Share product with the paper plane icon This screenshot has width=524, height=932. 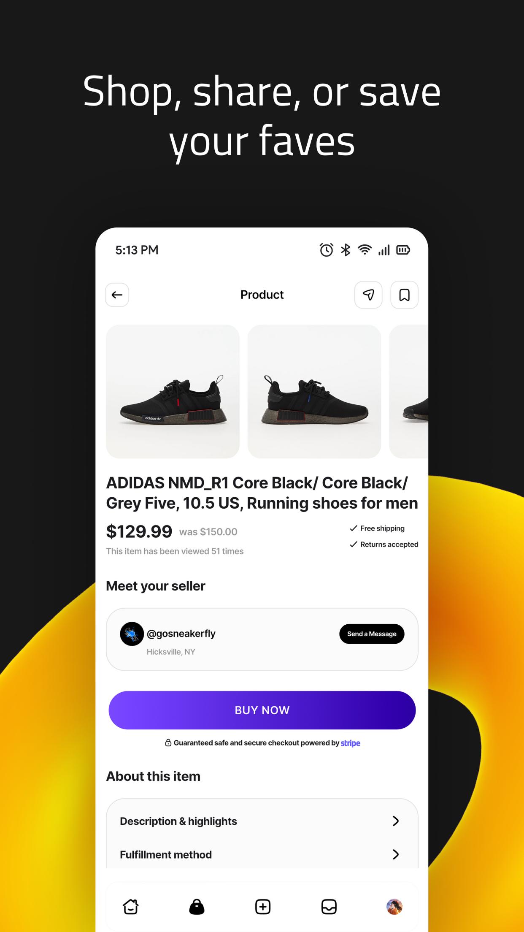pyautogui.click(x=368, y=295)
